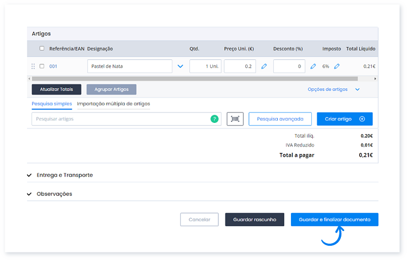
Task: Click the scrollbar left arrow
Action: (30, 79)
